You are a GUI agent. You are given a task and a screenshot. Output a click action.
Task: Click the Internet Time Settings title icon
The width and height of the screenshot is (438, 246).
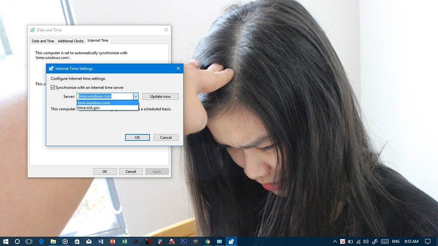pyautogui.click(x=51, y=68)
